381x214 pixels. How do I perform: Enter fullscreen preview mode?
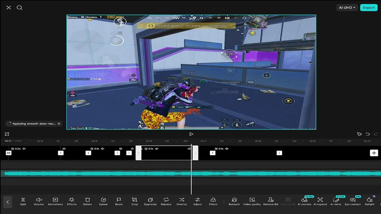point(7,134)
